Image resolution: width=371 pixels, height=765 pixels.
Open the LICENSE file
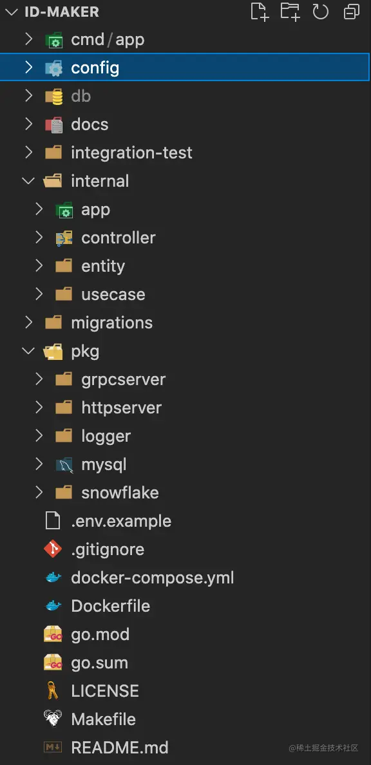105,690
